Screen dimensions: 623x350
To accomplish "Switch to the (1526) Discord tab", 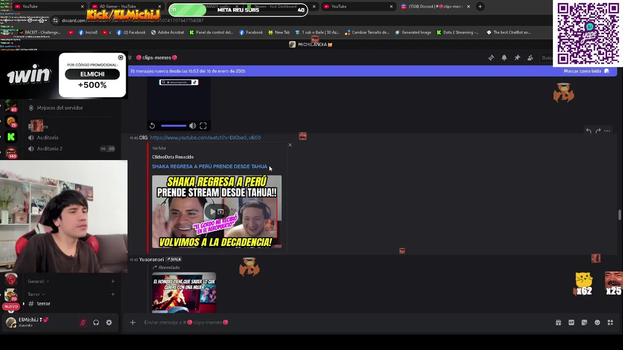I will (436, 6).
